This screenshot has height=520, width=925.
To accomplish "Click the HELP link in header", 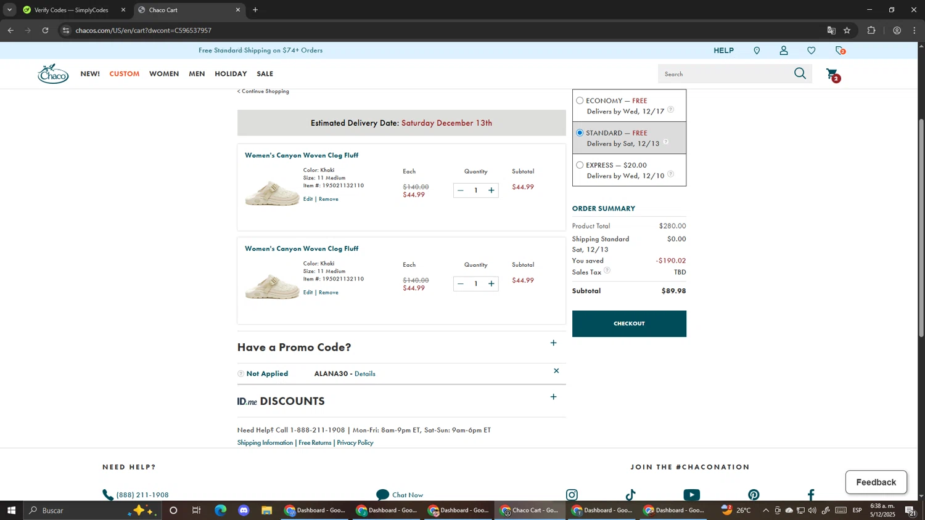I will pyautogui.click(x=723, y=51).
